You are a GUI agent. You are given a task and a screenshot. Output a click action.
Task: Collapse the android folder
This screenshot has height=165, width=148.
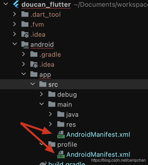tap(15, 44)
